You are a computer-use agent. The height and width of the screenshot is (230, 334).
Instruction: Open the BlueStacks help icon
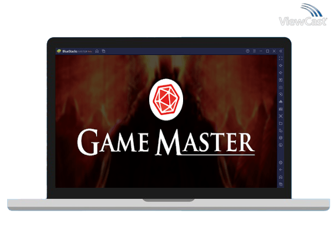coord(247,51)
